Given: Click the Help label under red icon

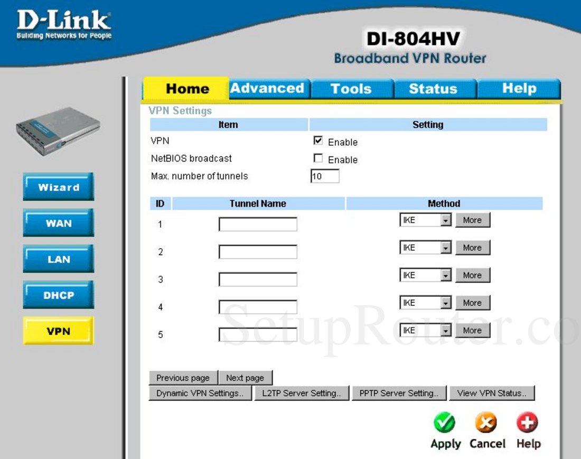Looking at the screenshot, I should (x=529, y=444).
